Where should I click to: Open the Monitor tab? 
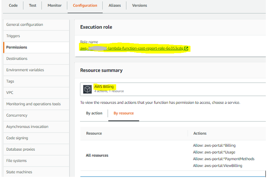coord(55,5)
